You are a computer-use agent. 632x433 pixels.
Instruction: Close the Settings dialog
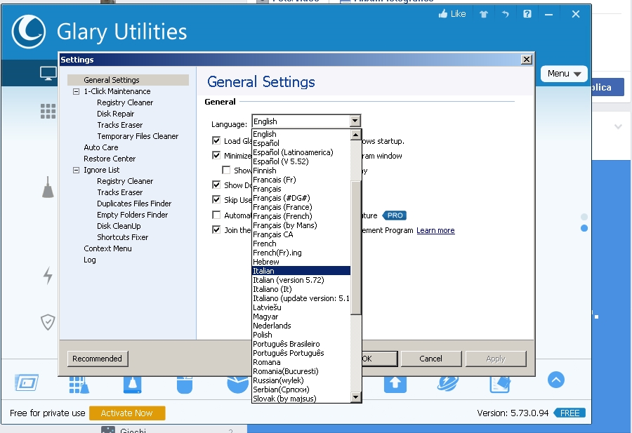pos(527,60)
